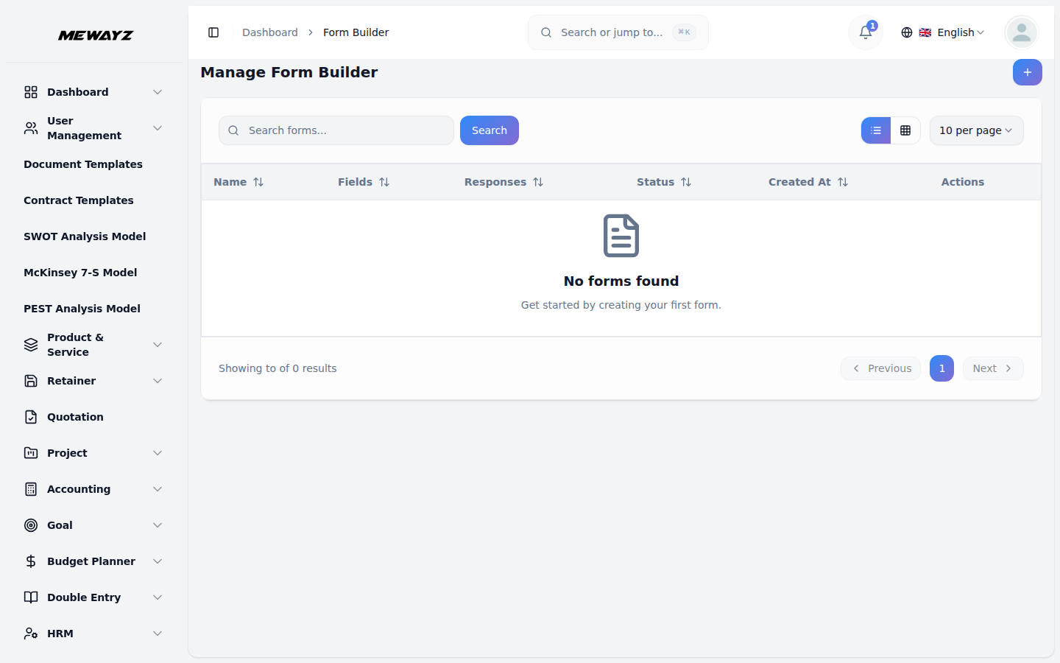Toggle sorting on the Responses column

(504, 181)
